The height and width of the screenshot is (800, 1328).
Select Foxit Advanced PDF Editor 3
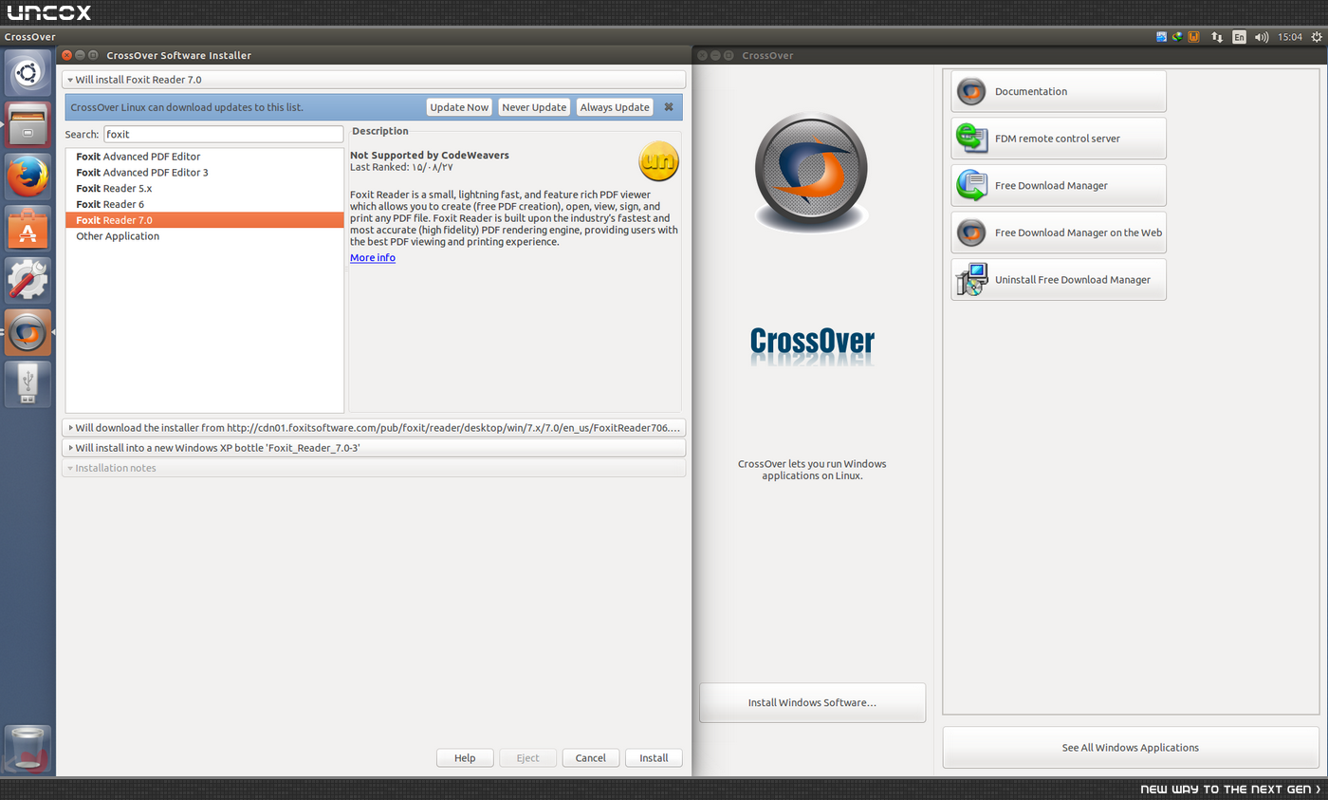click(205, 173)
